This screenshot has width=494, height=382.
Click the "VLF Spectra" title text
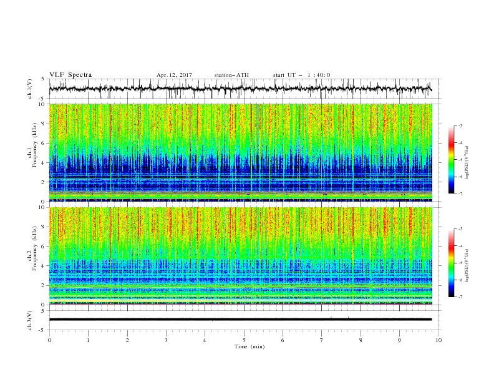[x=70, y=75]
